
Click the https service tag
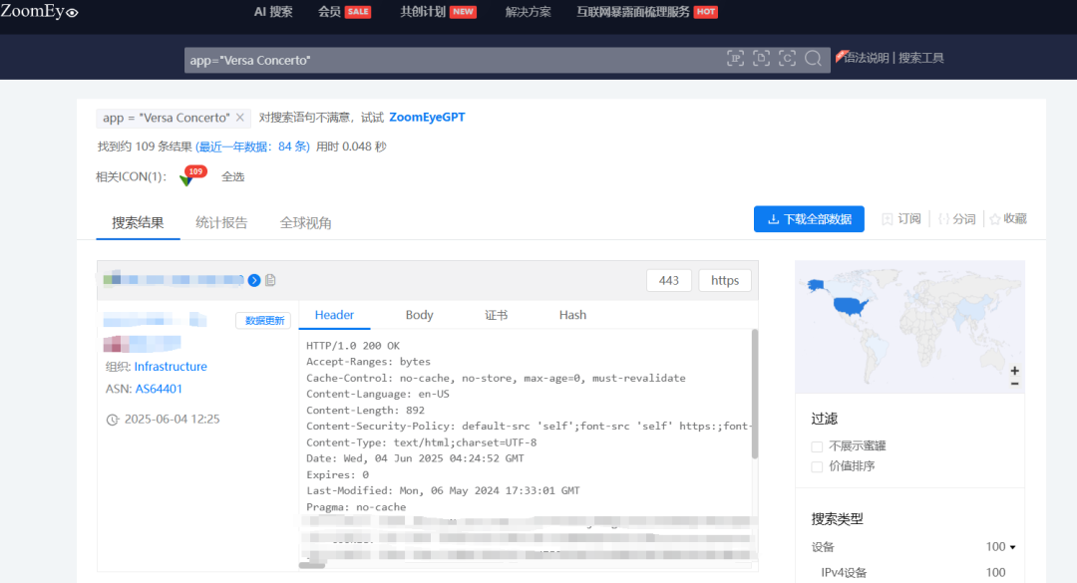(725, 280)
